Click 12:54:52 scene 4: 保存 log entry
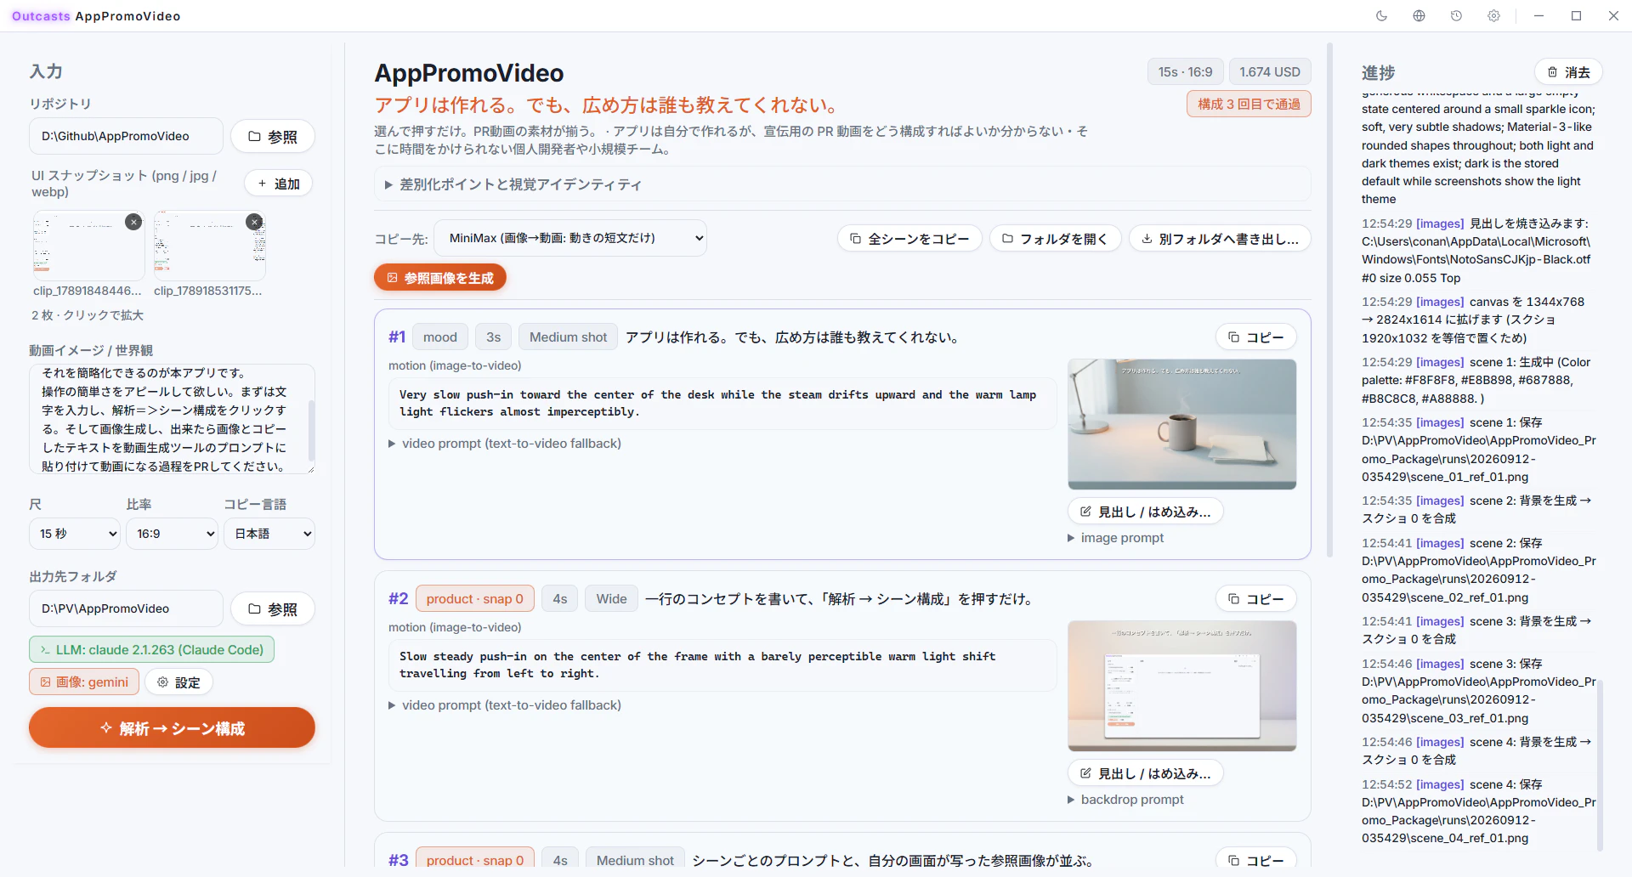Viewport: 1632px width, 877px height. pyautogui.click(x=1479, y=811)
